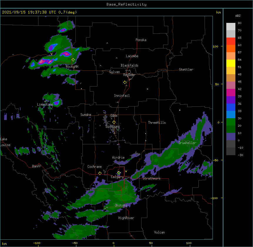
Task: Click the Okotoks label
Action: point(121,205)
